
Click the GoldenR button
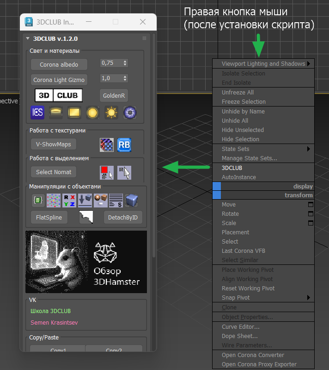click(114, 95)
